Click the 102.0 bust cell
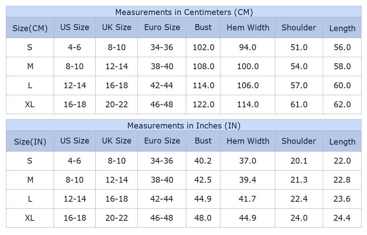 click(203, 47)
